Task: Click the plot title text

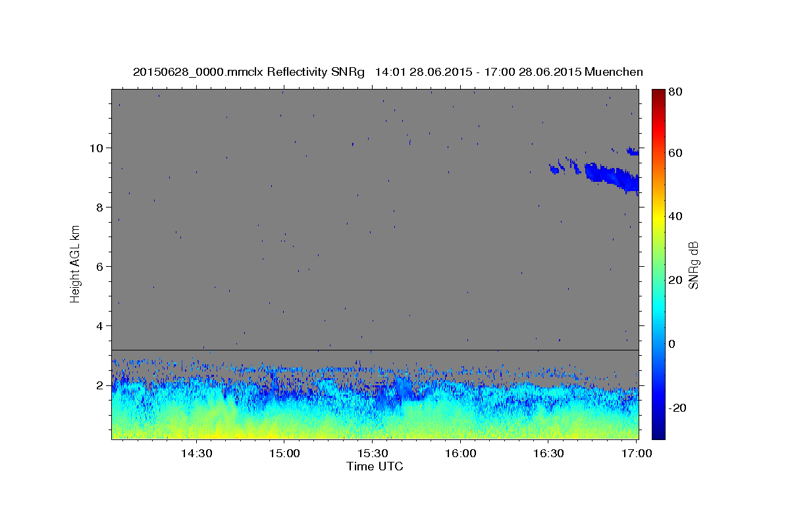Action: [x=388, y=72]
